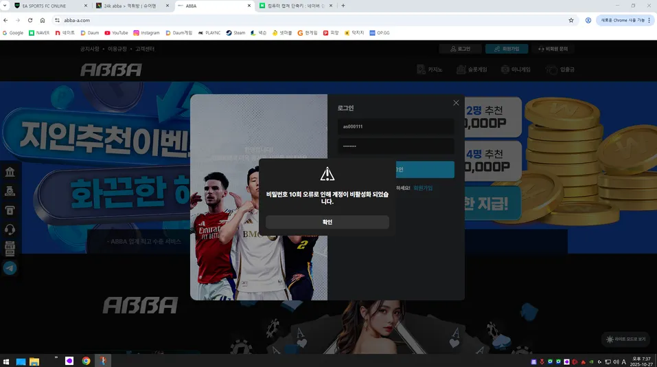
Task: Open the 미니게임 menu item
Action: (516, 69)
